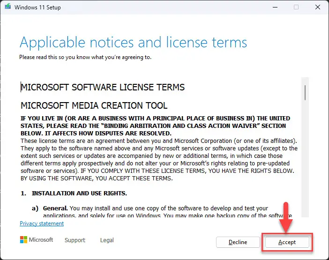Click the Accept button
Image resolution: width=329 pixels, height=260 pixels.
(x=287, y=242)
